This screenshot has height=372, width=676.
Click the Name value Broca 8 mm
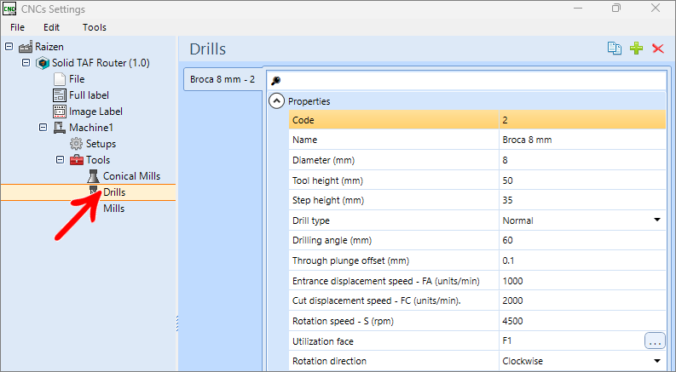click(582, 140)
